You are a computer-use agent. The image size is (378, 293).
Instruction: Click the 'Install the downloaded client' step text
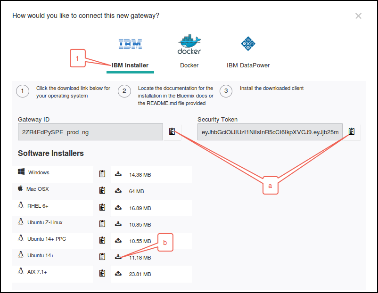(x=271, y=88)
